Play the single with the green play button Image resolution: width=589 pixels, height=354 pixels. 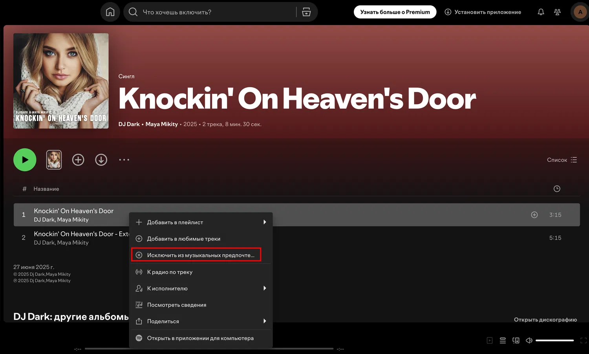25,160
